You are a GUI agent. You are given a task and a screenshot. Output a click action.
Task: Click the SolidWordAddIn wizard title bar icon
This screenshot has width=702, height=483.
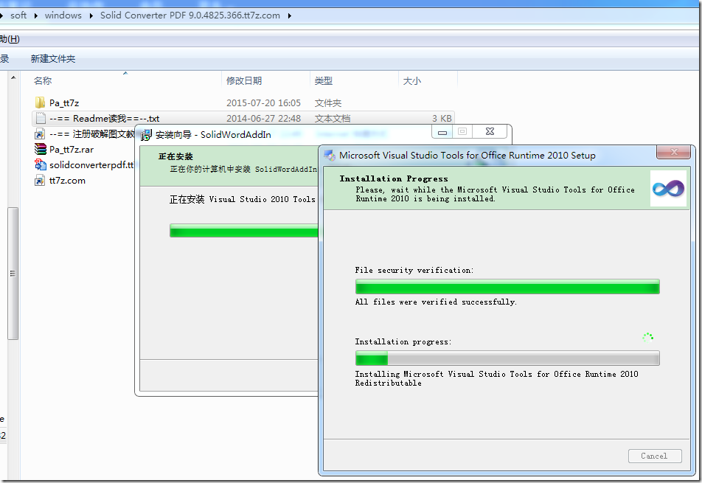pyautogui.click(x=147, y=135)
